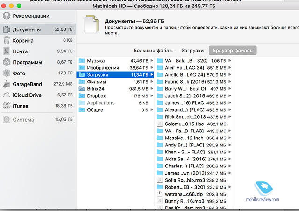The width and height of the screenshot is (299, 211).
Task: Expand the Фильмы folder arrow
Action: (152, 81)
